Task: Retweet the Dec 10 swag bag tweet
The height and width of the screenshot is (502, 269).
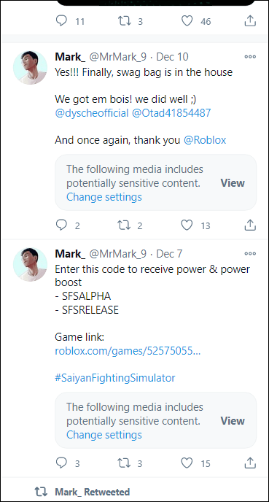Action: [124, 225]
